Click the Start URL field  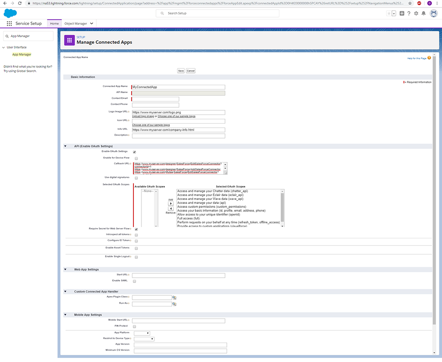tap(179, 275)
